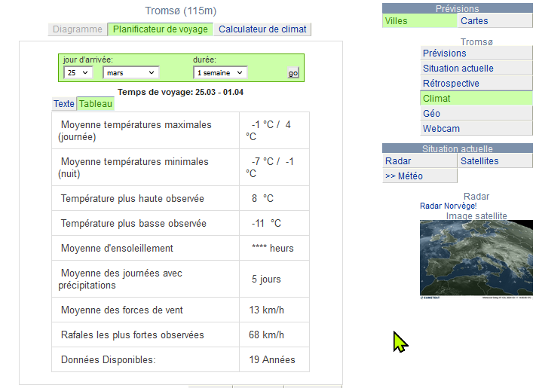Image resolution: width=536 pixels, height=388 pixels.
Task: Open the Rétrospective menu entry
Action: 476,84
